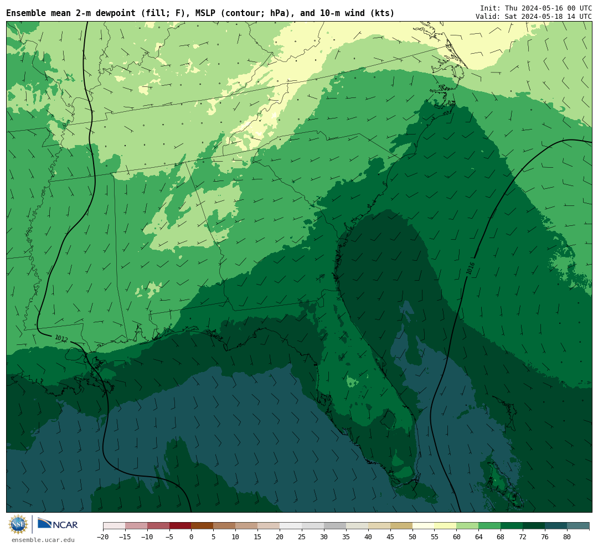This screenshot has height=547, width=598.
Task: Click the 64 to 68 color swatch
Action: [x=490, y=526]
